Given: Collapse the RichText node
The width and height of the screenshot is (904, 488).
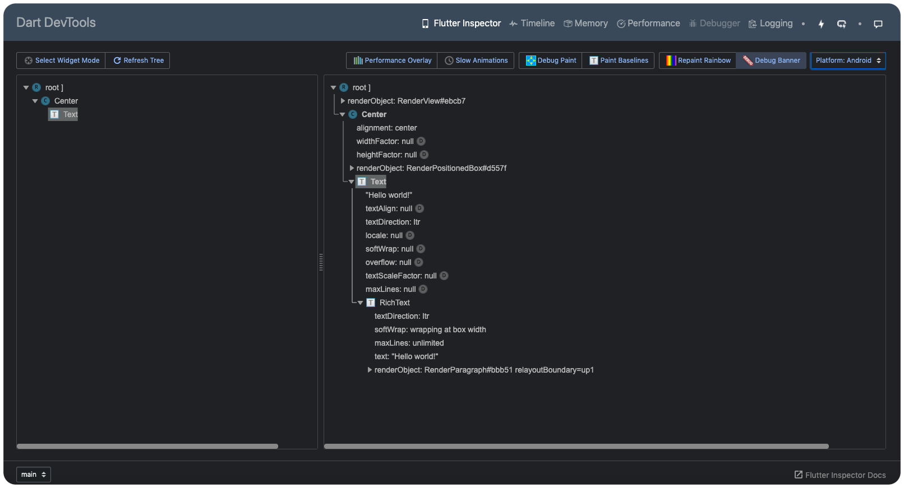Looking at the screenshot, I should tap(360, 303).
